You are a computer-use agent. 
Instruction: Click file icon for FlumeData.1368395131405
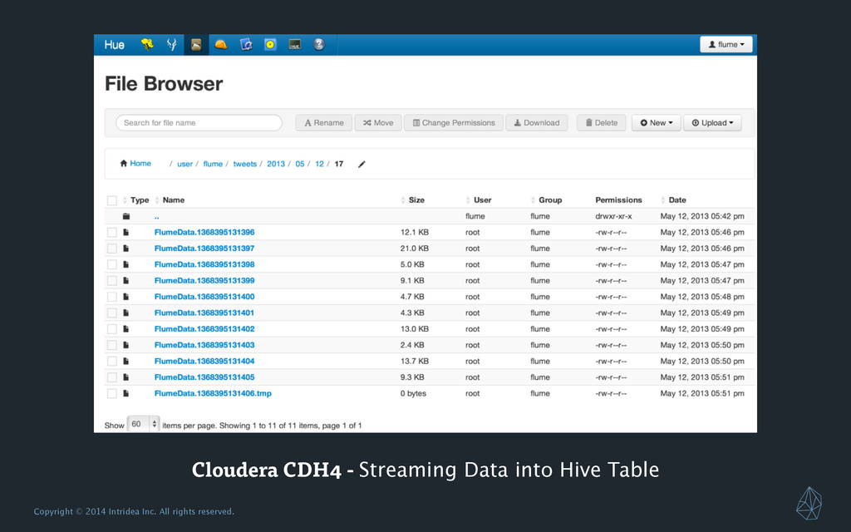(126, 377)
